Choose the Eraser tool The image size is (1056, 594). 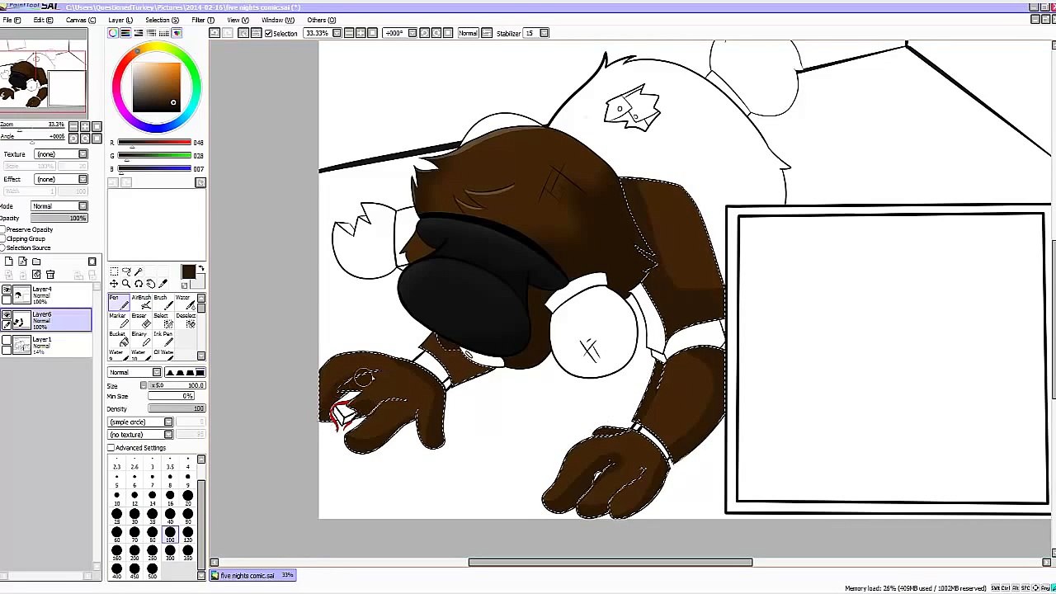coord(140,321)
